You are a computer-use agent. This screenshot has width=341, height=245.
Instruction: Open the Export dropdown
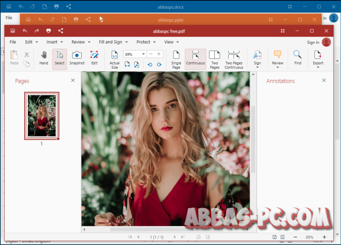click(318, 59)
